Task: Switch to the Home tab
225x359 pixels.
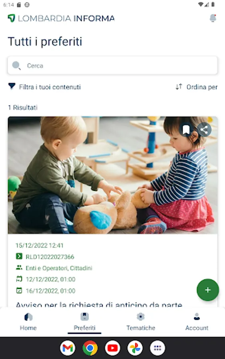Action: click(28, 322)
